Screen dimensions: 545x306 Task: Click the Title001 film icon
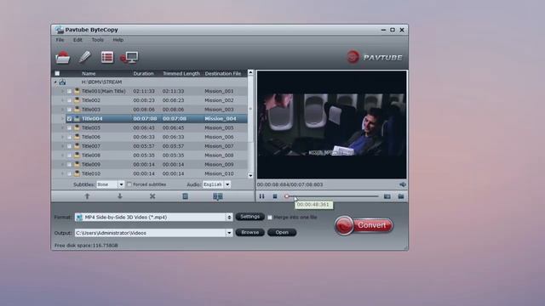tap(77, 91)
